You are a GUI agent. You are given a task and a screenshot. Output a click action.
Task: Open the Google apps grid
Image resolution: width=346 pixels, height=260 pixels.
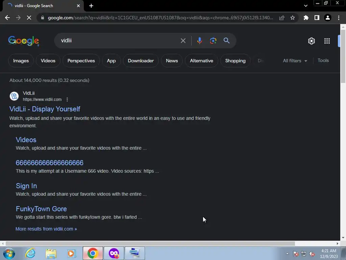click(327, 41)
